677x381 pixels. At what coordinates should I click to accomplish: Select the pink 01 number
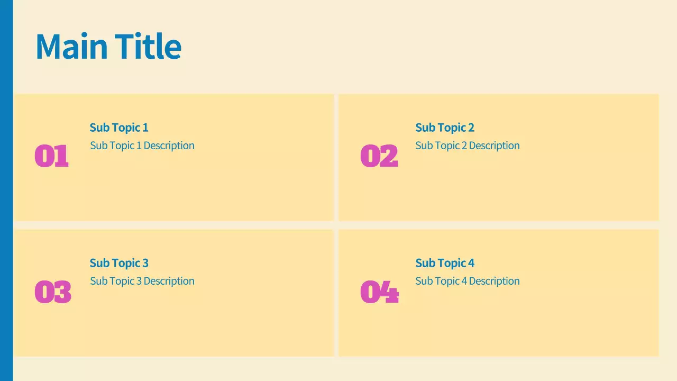(x=52, y=157)
